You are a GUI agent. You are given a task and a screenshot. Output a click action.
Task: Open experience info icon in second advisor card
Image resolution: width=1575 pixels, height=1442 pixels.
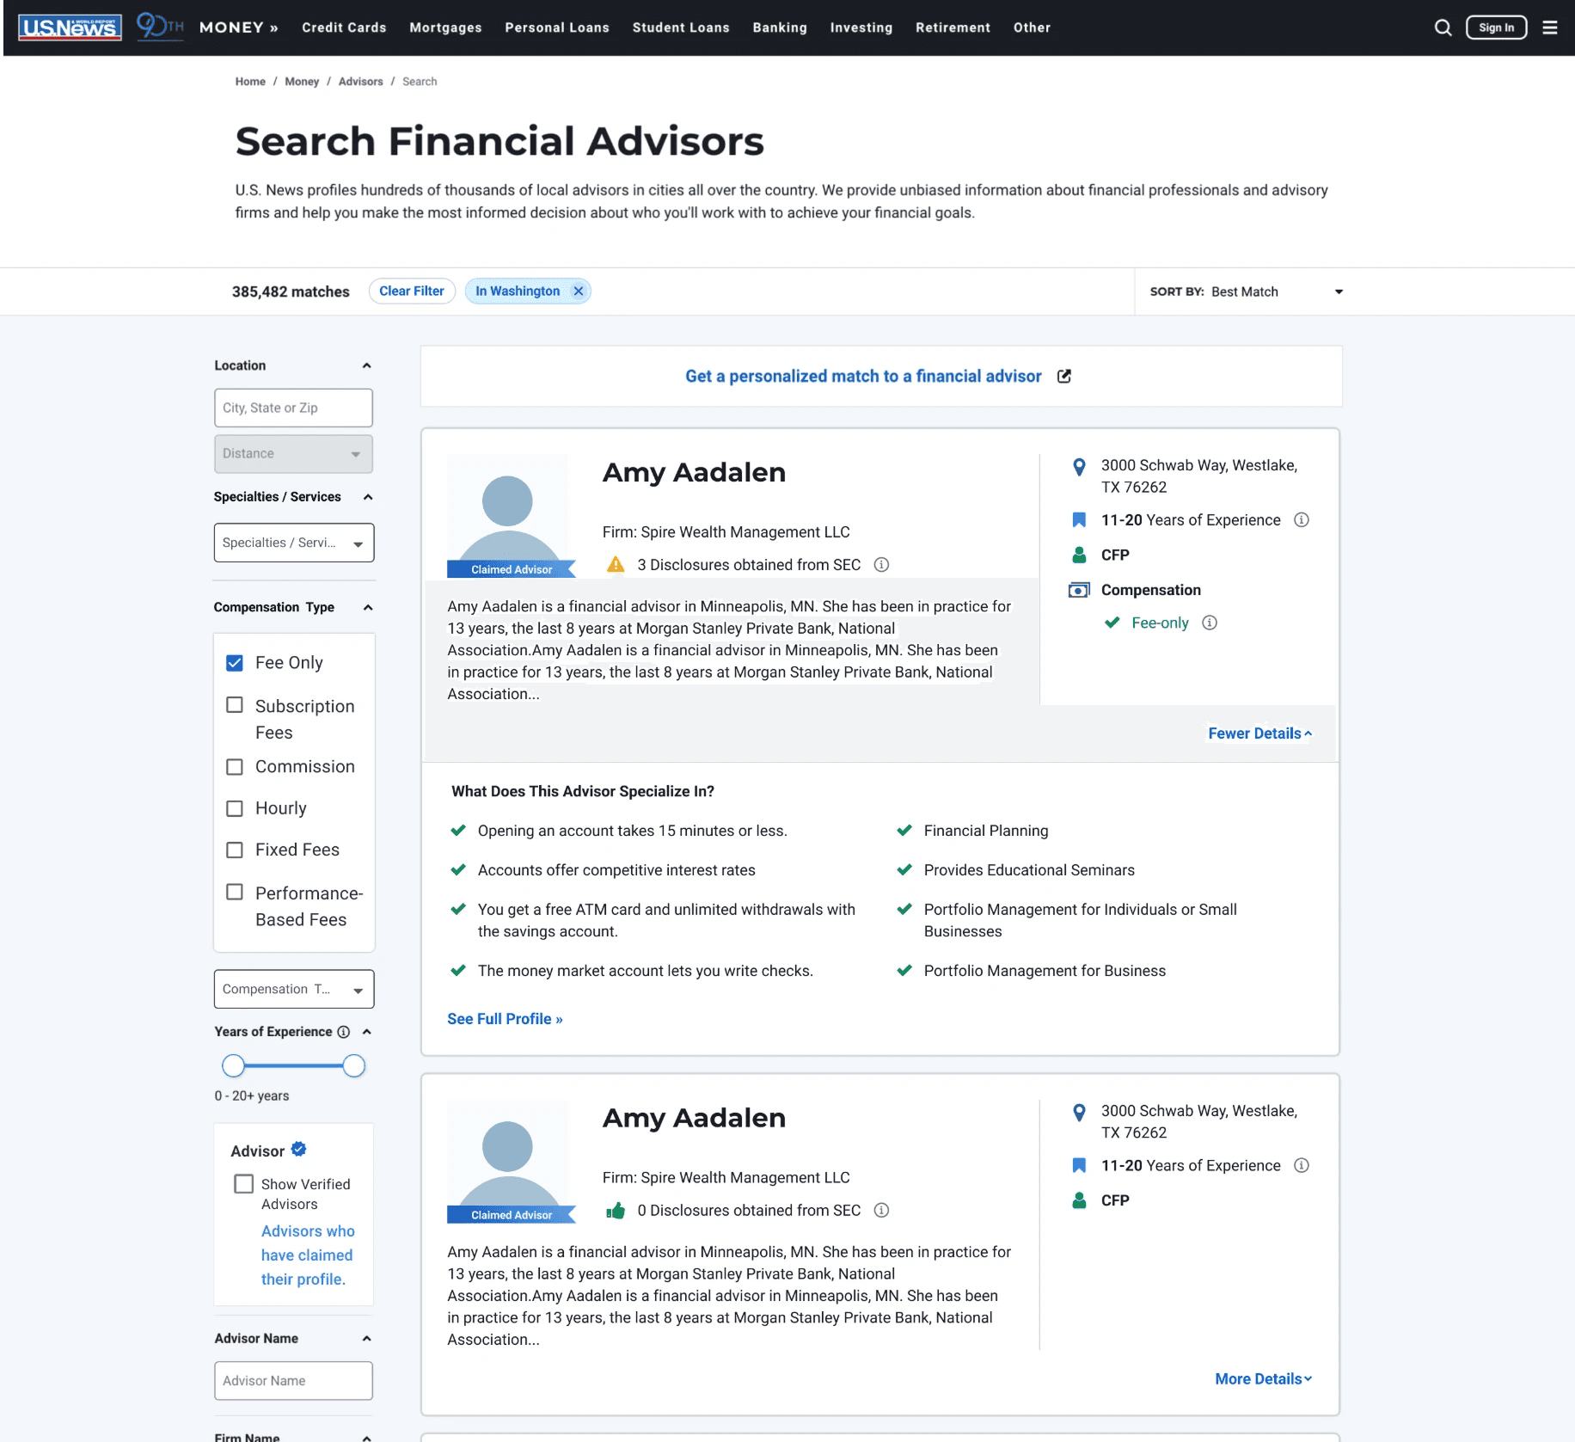click(x=1302, y=1166)
